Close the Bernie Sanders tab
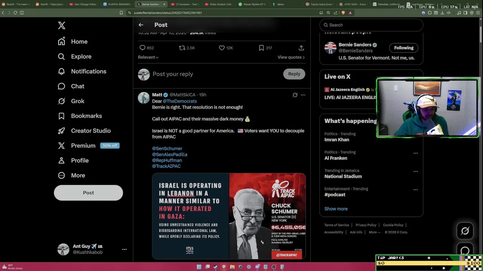Image resolution: width=483 pixels, height=271 pixels. click(x=164, y=4)
